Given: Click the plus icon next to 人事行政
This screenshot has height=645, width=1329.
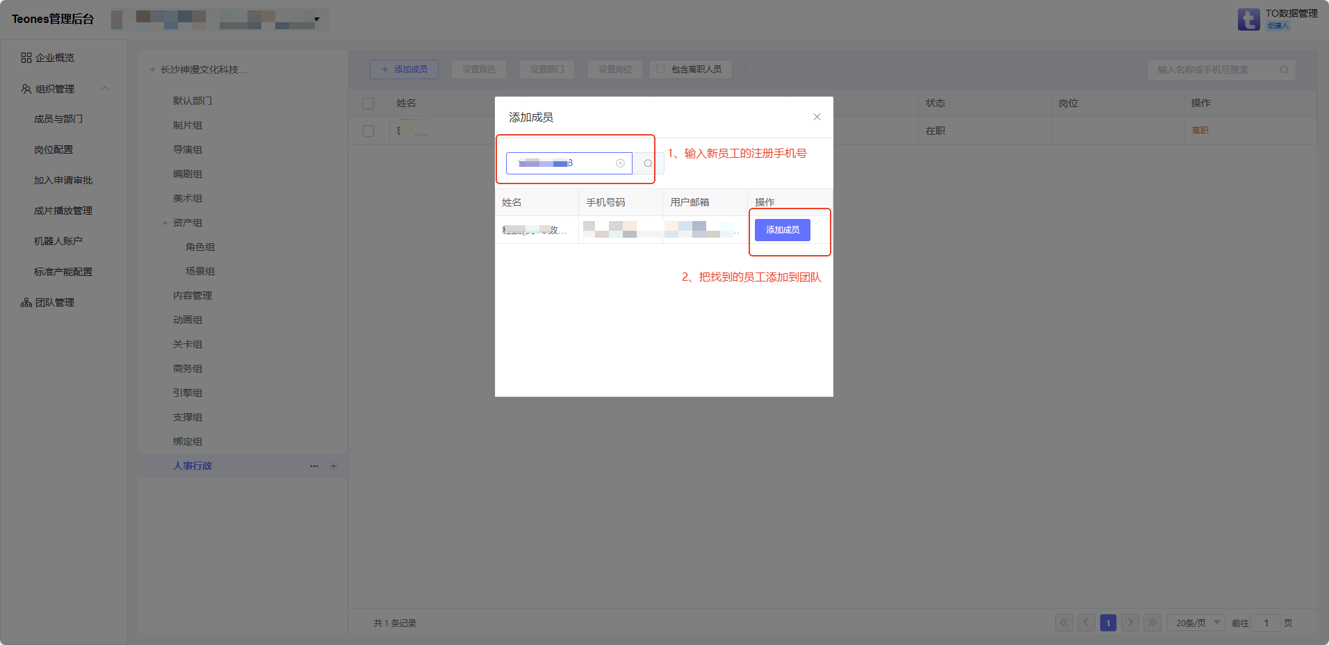Looking at the screenshot, I should (x=334, y=466).
